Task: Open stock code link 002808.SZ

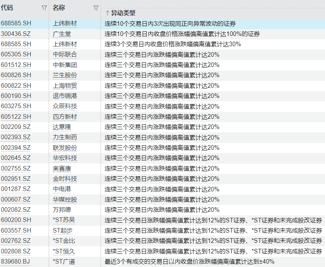Action: (16, 251)
